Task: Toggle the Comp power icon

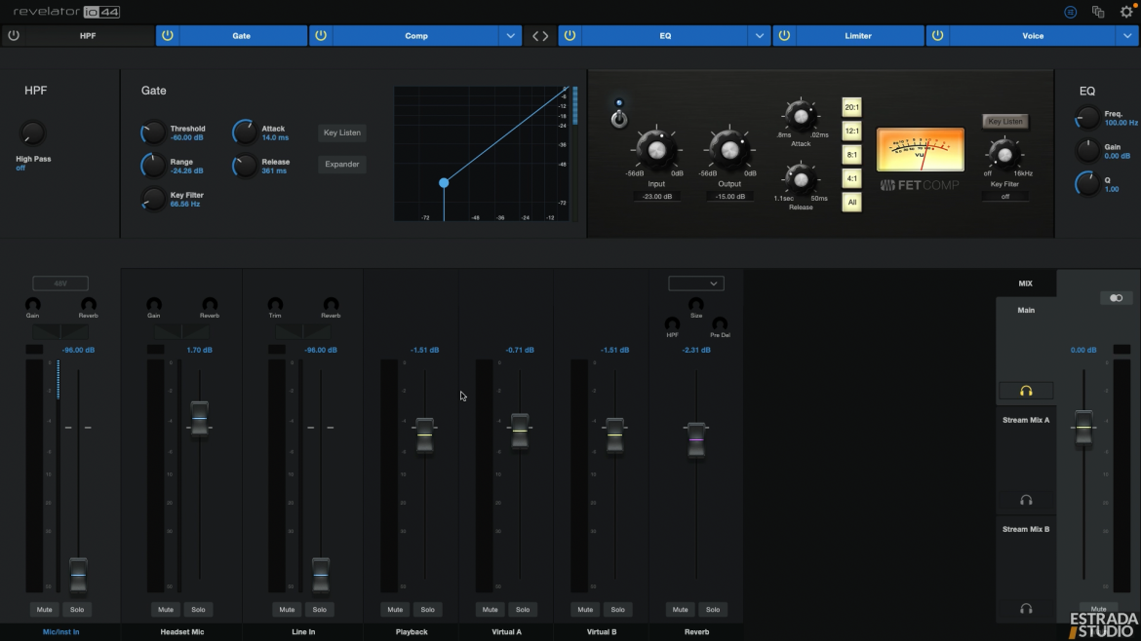Action: [x=321, y=36]
